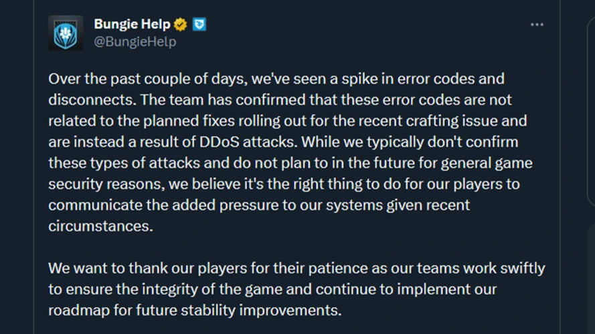Click the gold verified checkmark badge
This screenshot has width=595, height=334.
[x=180, y=25]
